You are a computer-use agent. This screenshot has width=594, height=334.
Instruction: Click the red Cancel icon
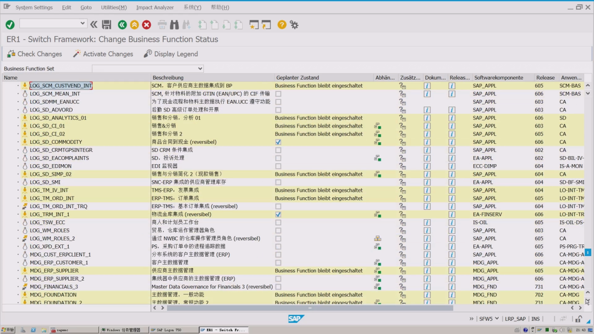[x=147, y=25]
